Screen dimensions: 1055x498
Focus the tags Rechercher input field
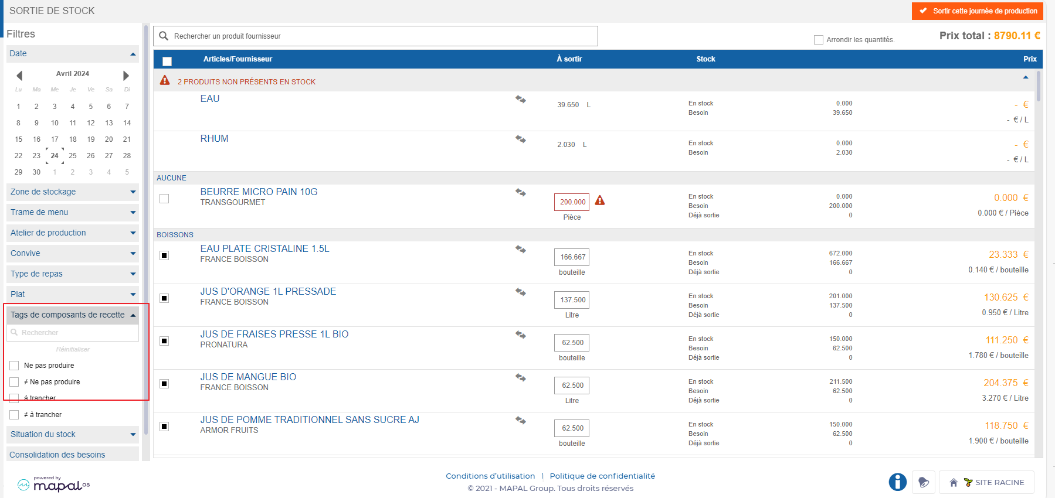(73, 332)
